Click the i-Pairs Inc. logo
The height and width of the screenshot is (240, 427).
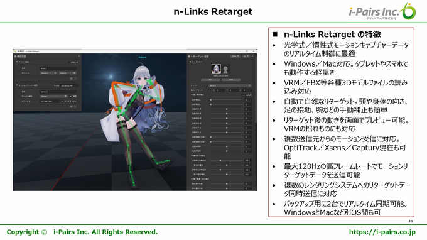pos(382,11)
